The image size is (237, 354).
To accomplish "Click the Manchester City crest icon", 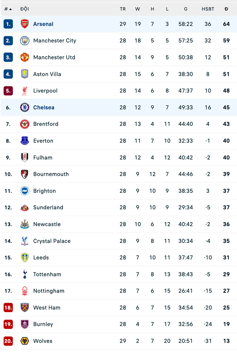I will pos(25,41).
